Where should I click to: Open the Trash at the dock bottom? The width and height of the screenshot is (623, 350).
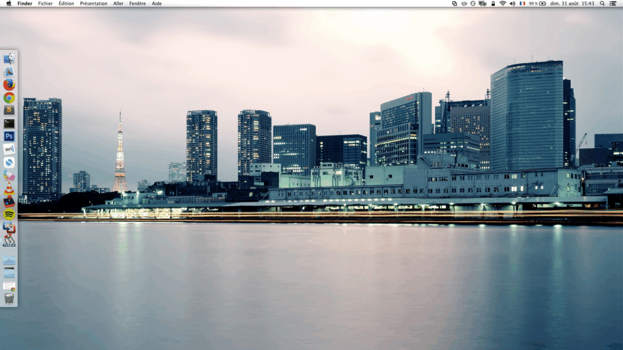[x=9, y=297]
